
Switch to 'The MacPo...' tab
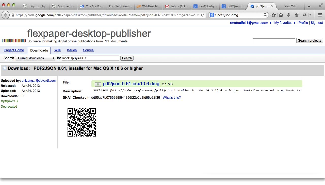pyautogui.click(x=91, y=6)
